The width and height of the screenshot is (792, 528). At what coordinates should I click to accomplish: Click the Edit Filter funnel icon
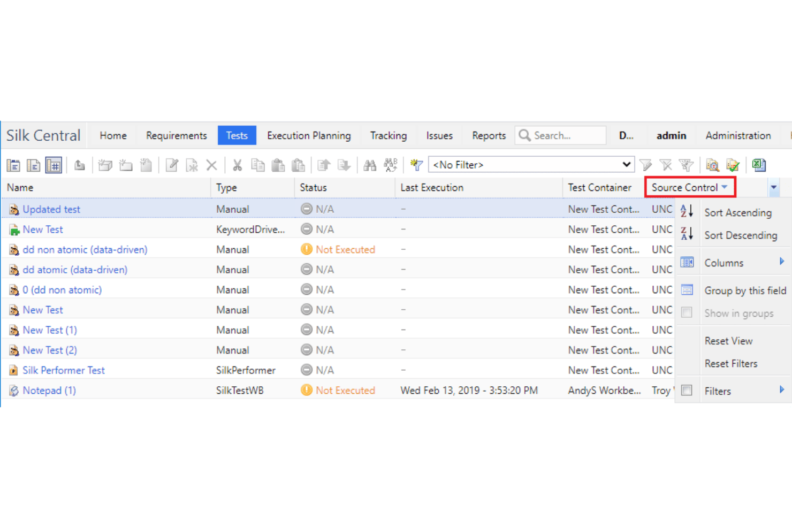pos(646,165)
